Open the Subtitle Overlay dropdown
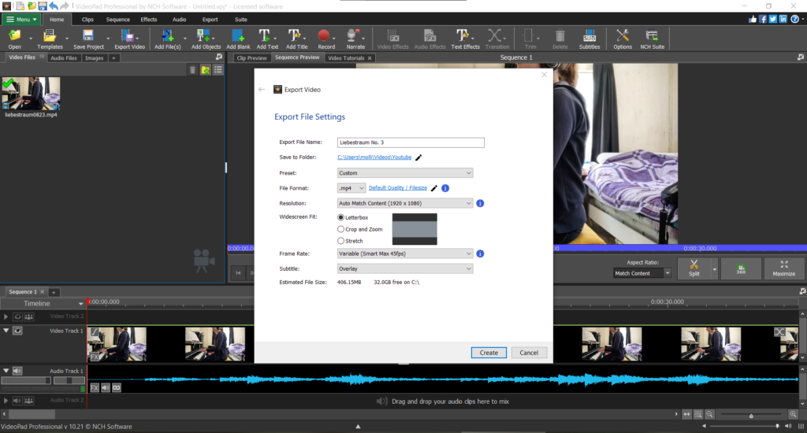The height and width of the screenshot is (433, 807). [404, 268]
